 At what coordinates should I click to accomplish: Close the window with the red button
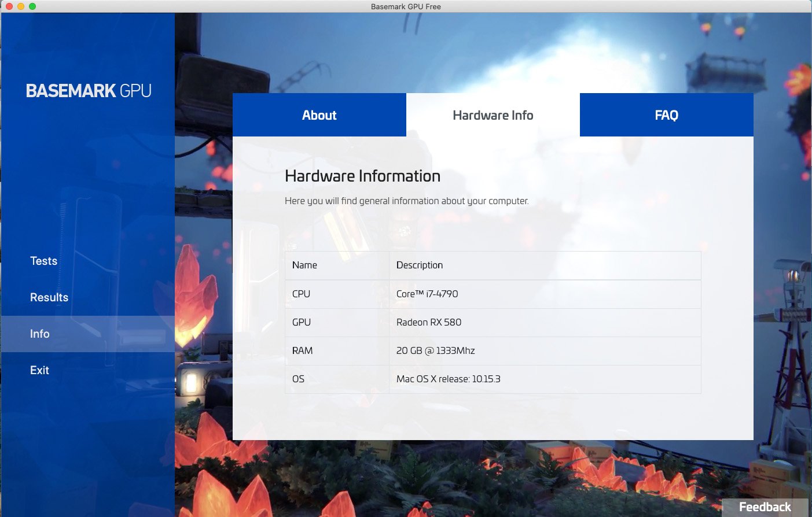[x=9, y=6]
